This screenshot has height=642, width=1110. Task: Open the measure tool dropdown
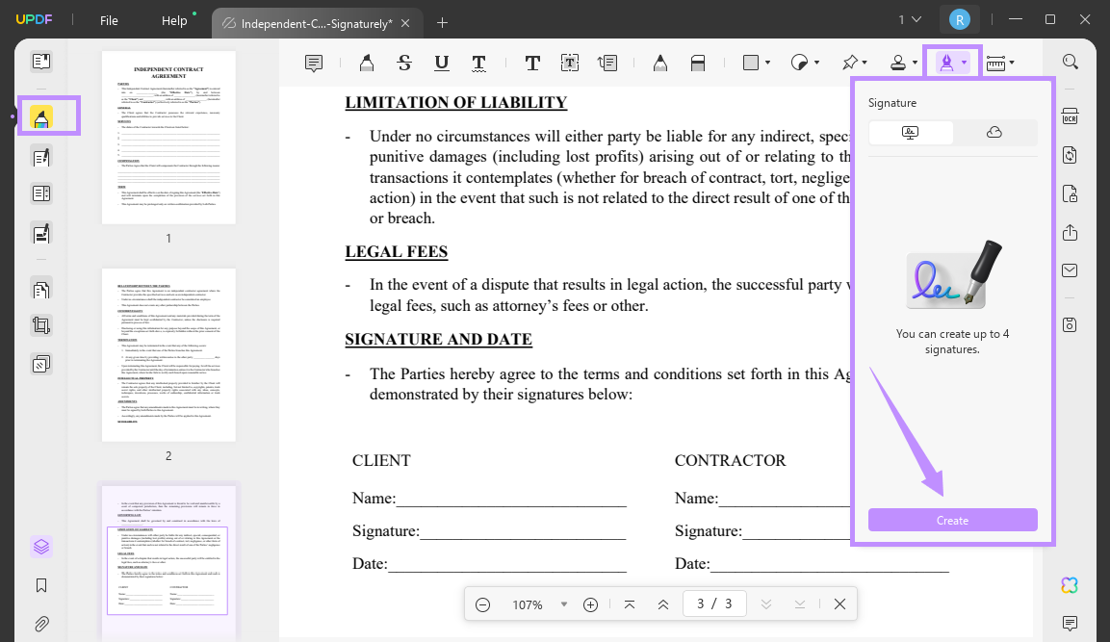coord(1010,62)
